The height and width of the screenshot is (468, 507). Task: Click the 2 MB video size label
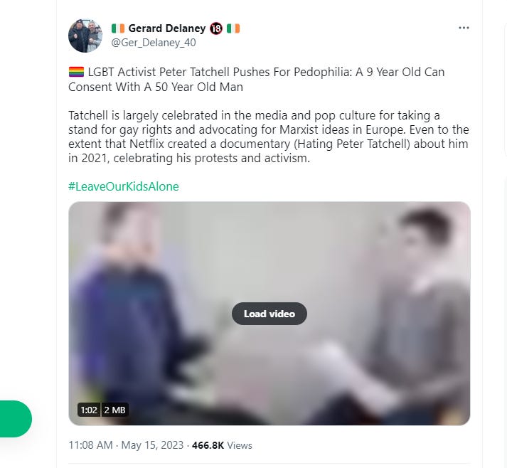[x=114, y=410]
